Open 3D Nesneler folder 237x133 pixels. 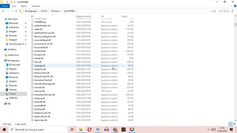pos(14,65)
